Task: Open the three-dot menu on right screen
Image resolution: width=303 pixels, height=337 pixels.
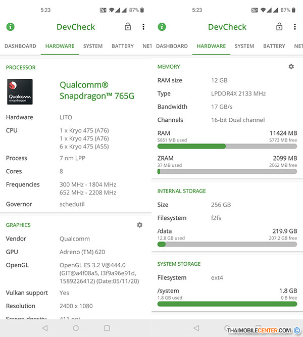Action: (x=295, y=27)
